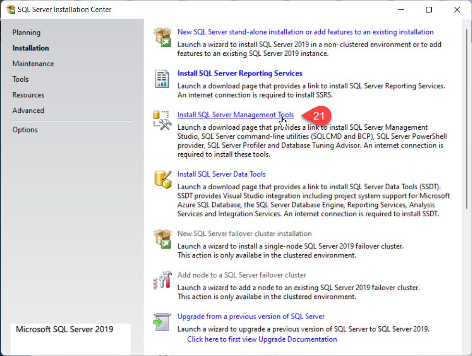This screenshot has height=356, width=472.
Task: Click Add node to a SQL Server failover cluster
Action: [x=242, y=275]
